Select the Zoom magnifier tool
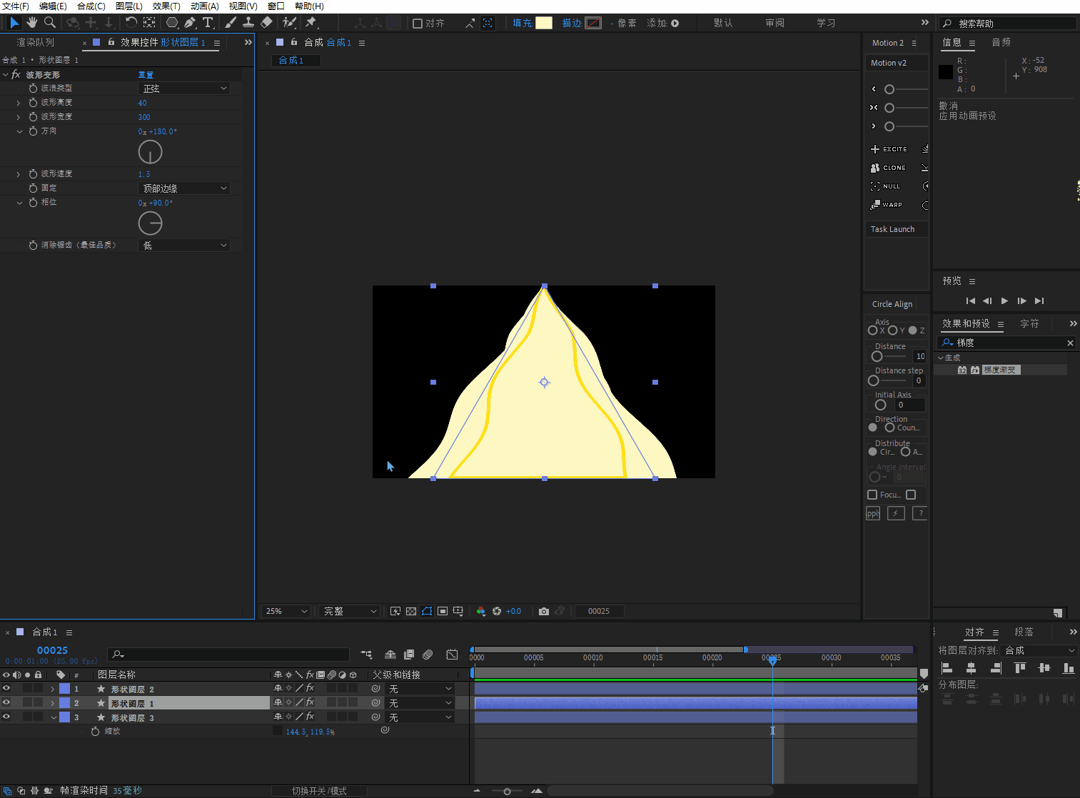 (50, 23)
